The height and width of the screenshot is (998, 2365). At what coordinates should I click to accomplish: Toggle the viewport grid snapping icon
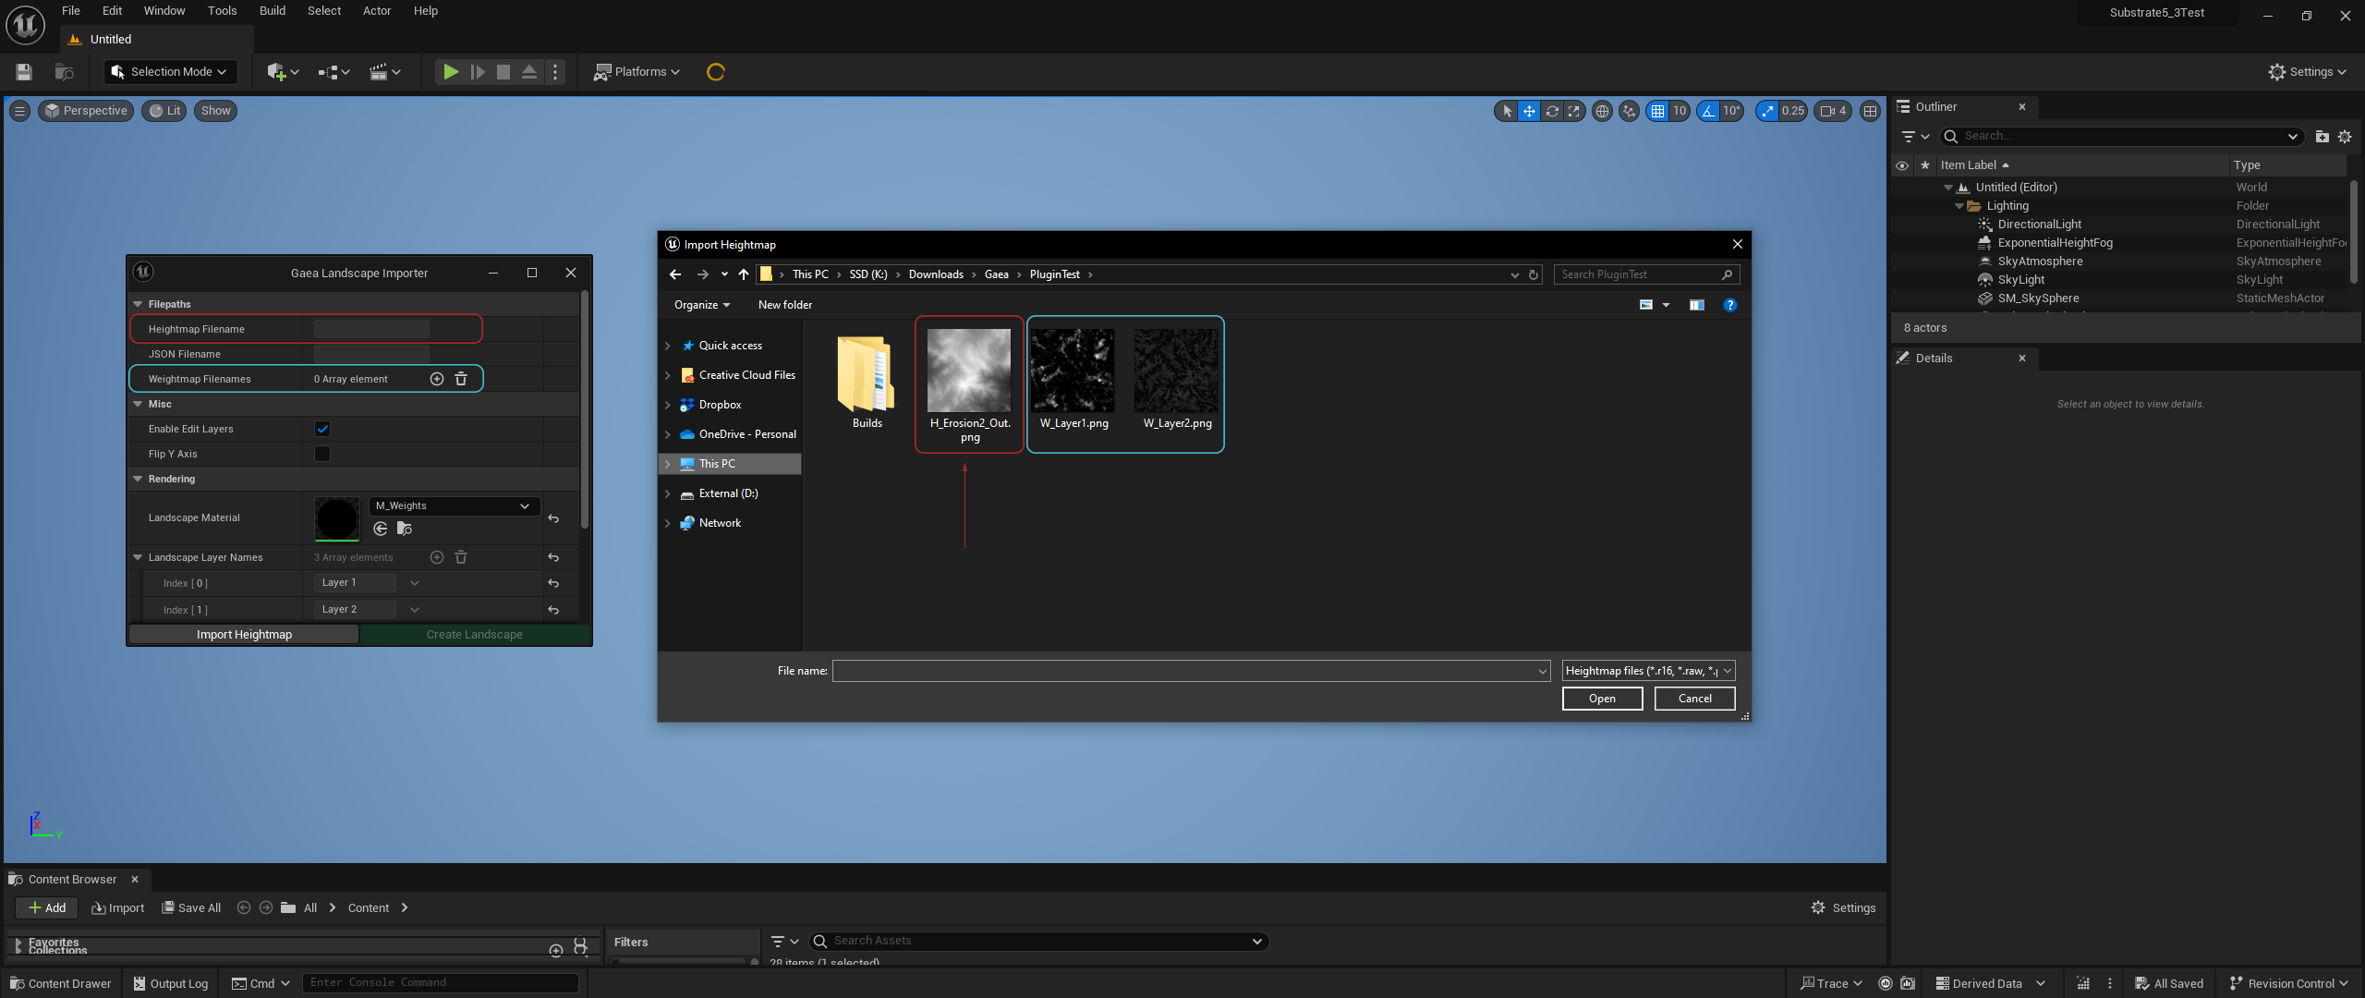[x=1658, y=111]
